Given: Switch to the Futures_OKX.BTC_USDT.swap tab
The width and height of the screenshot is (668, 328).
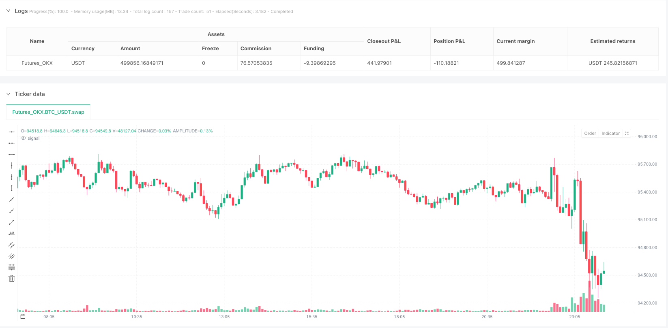Looking at the screenshot, I should pyautogui.click(x=48, y=112).
